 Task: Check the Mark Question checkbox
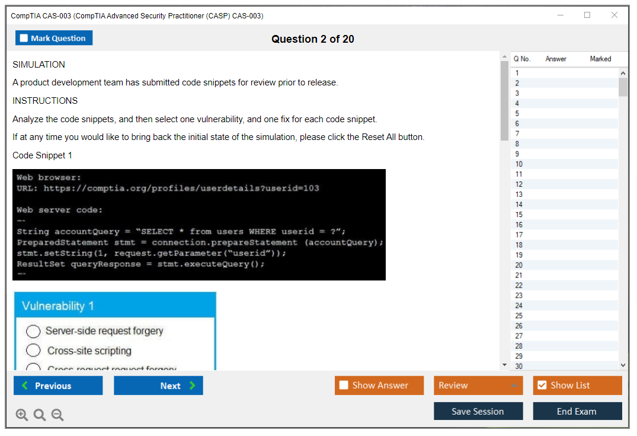[24, 38]
